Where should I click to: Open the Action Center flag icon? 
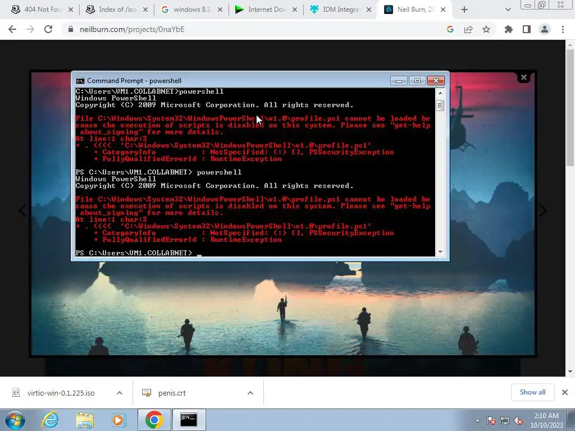491,420
